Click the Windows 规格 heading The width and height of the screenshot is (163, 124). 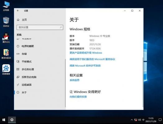80,29
